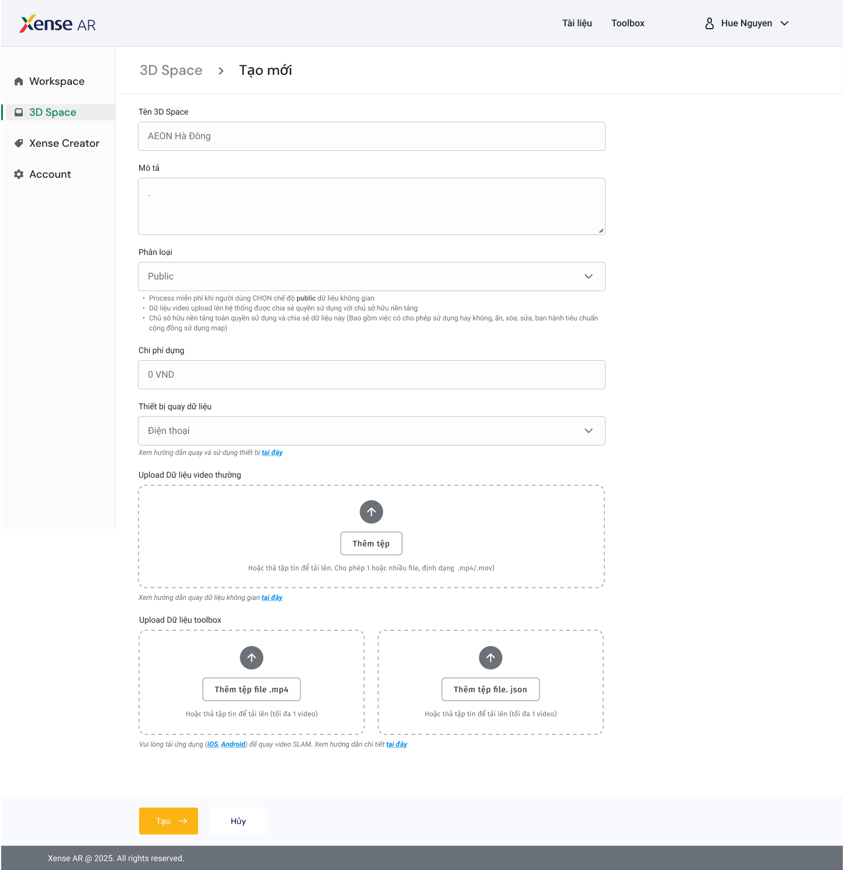Expand the Thiết bị quay dữ liệu dropdown
844x870 pixels.
pyautogui.click(x=371, y=431)
